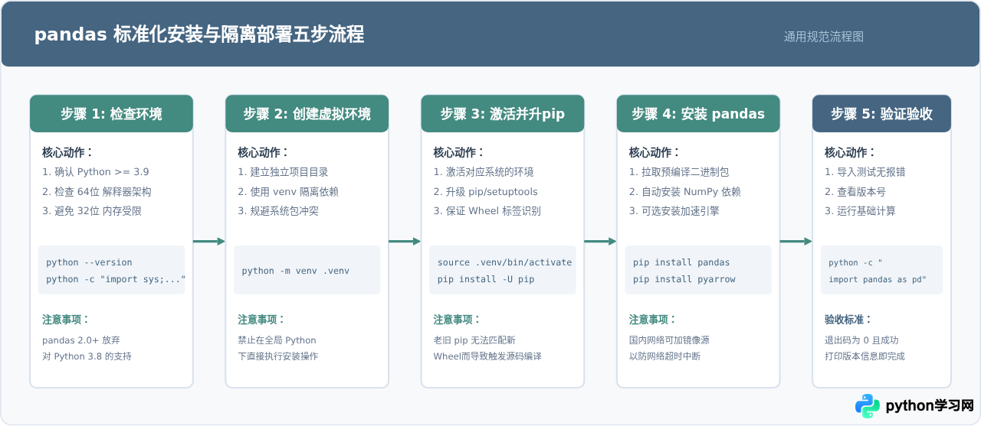
Task: Click the 'python学习网' watermark text
Action: [x=930, y=406]
